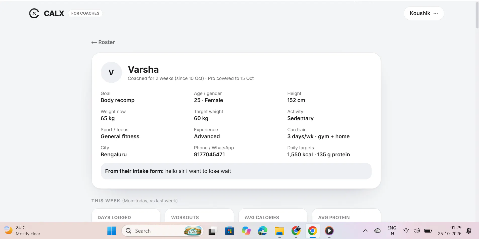Click the page vertical scrollbar thumb

point(477,15)
